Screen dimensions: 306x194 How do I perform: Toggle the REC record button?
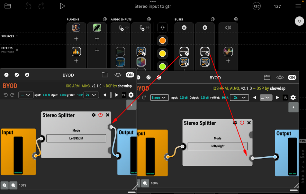(256, 6)
